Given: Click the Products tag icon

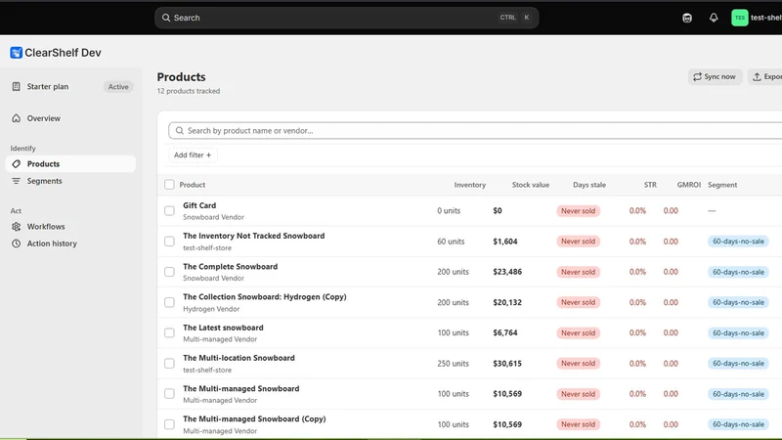Looking at the screenshot, I should pyautogui.click(x=16, y=163).
